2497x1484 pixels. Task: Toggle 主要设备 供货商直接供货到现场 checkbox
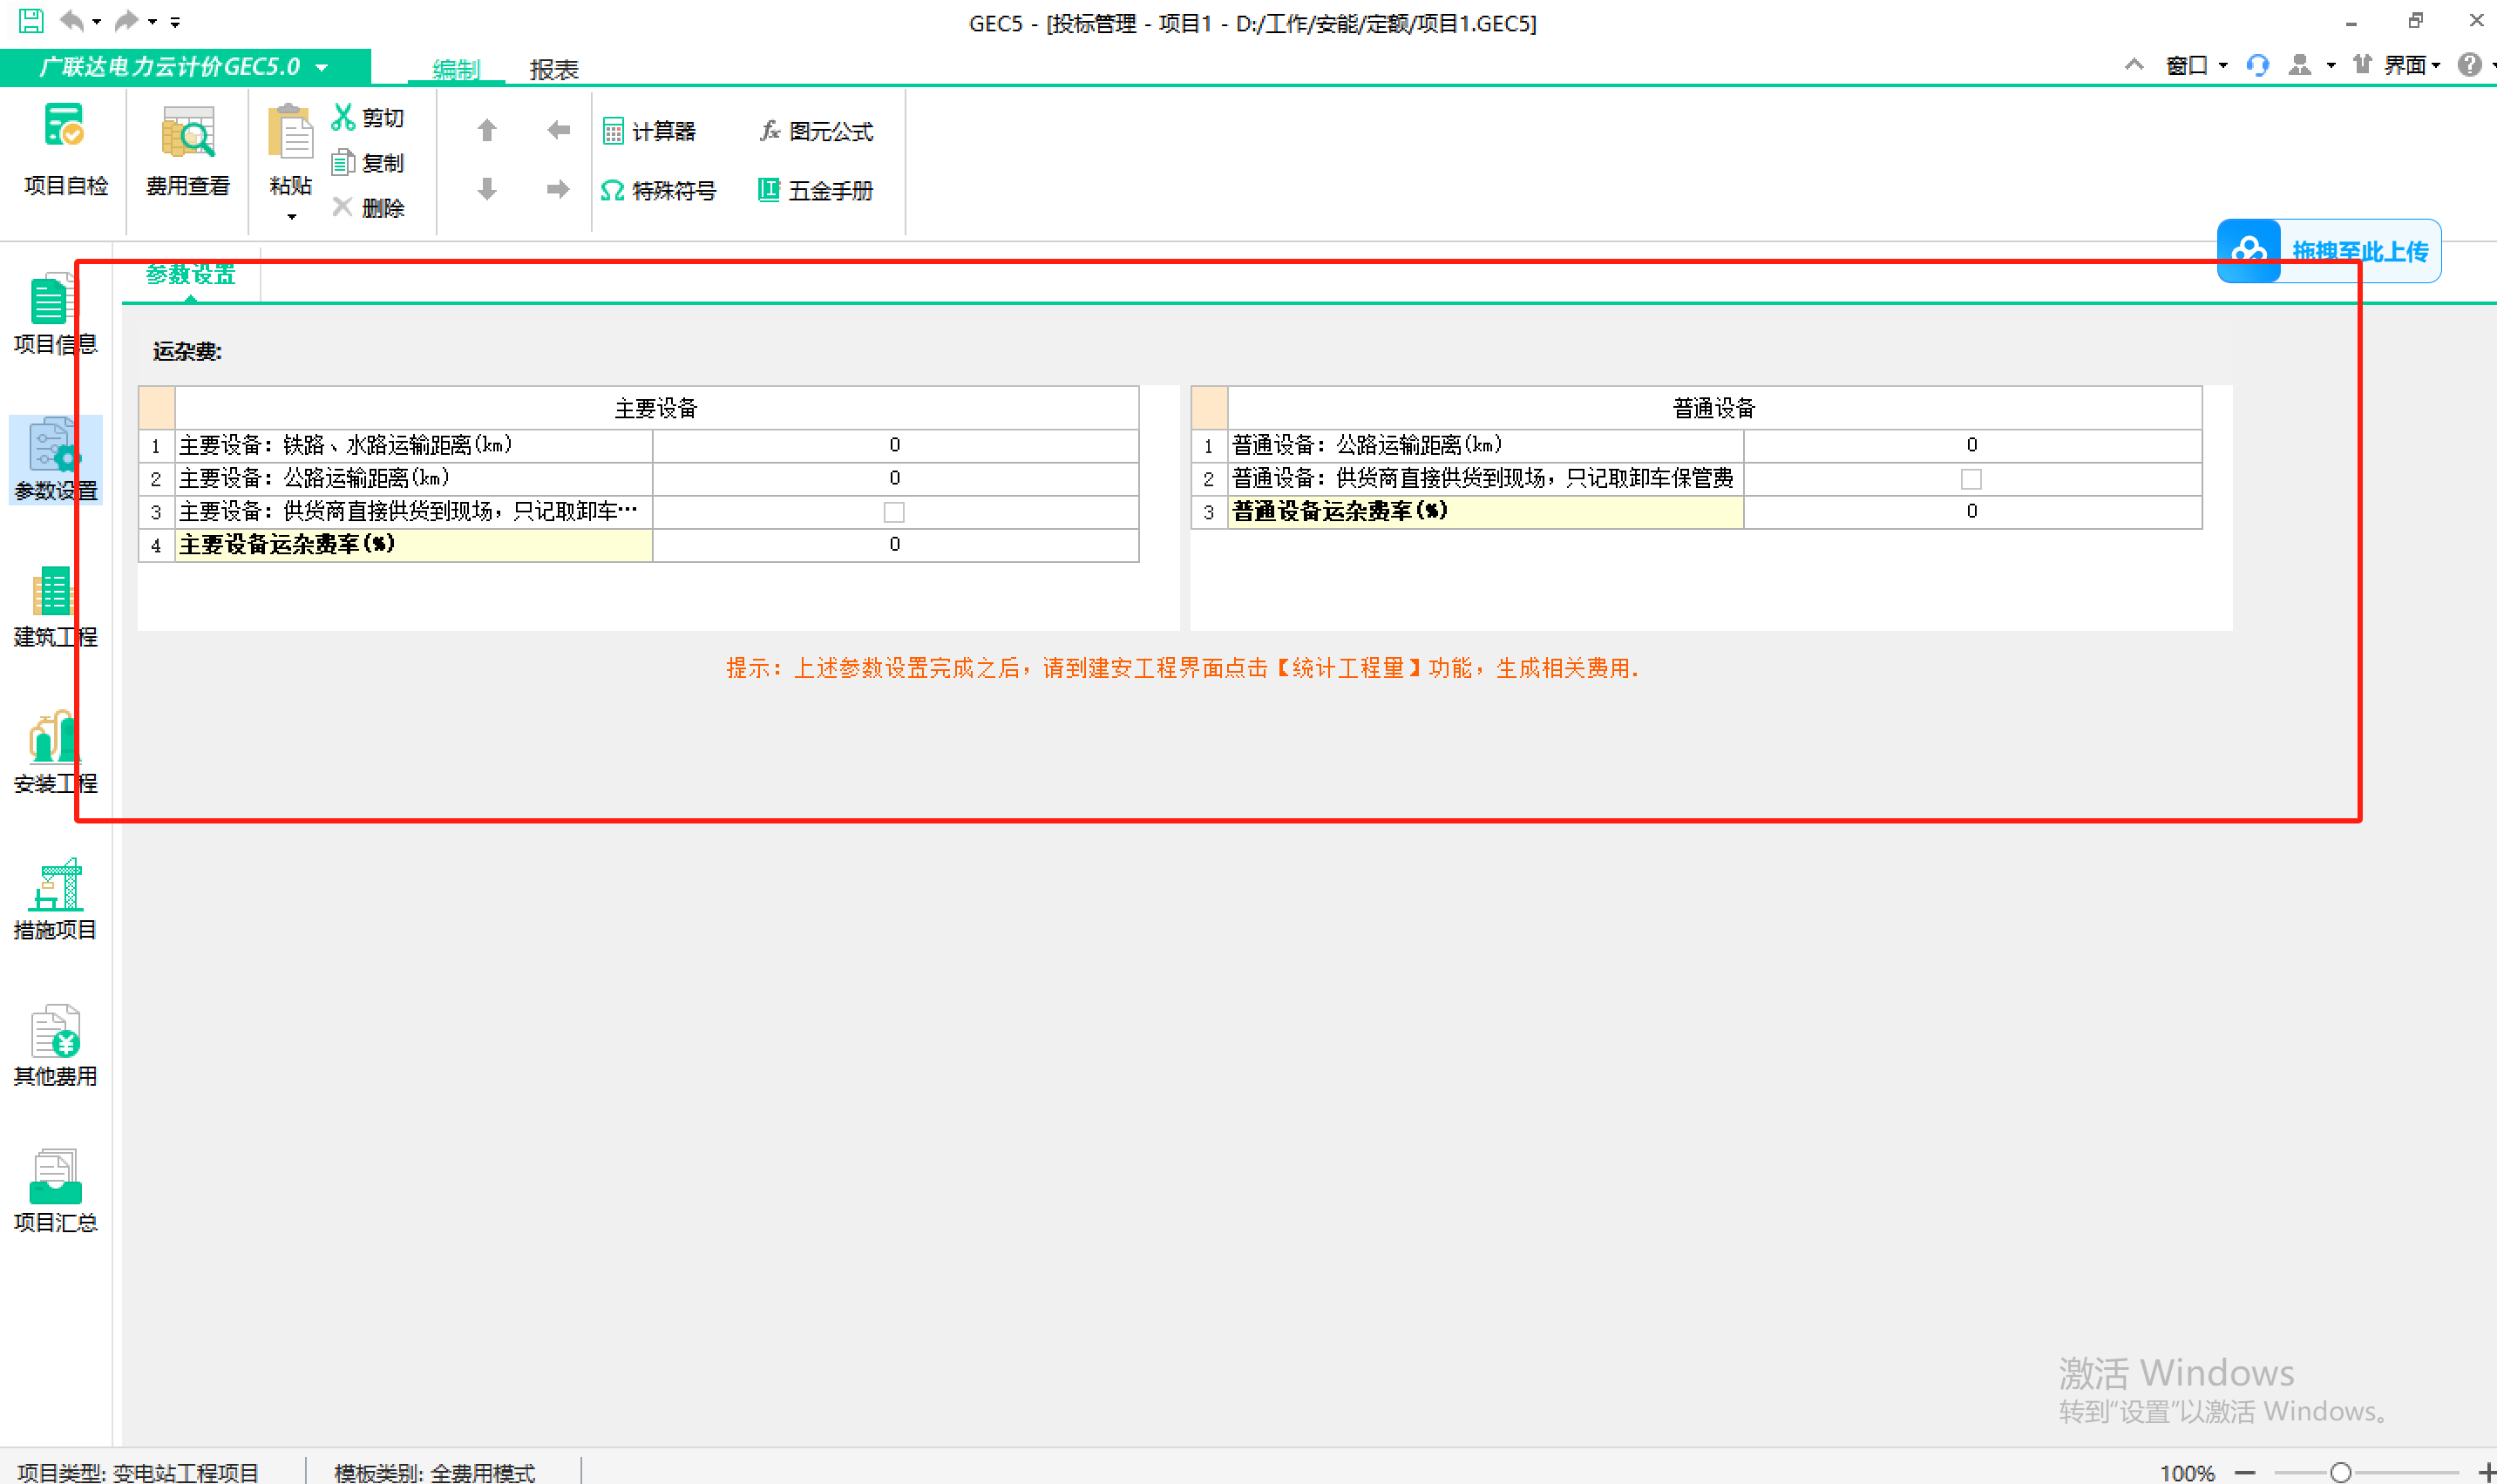click(894, 512)
